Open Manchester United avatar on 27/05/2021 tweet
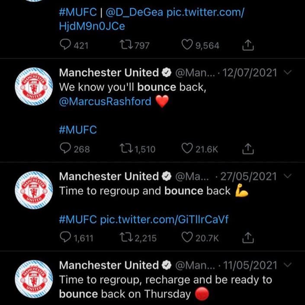The width and height of the screenshot is (305, 305). click(x=34, y=190)
